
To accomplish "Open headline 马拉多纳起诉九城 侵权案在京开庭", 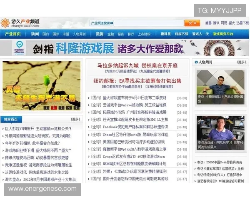I will (137, 65).
